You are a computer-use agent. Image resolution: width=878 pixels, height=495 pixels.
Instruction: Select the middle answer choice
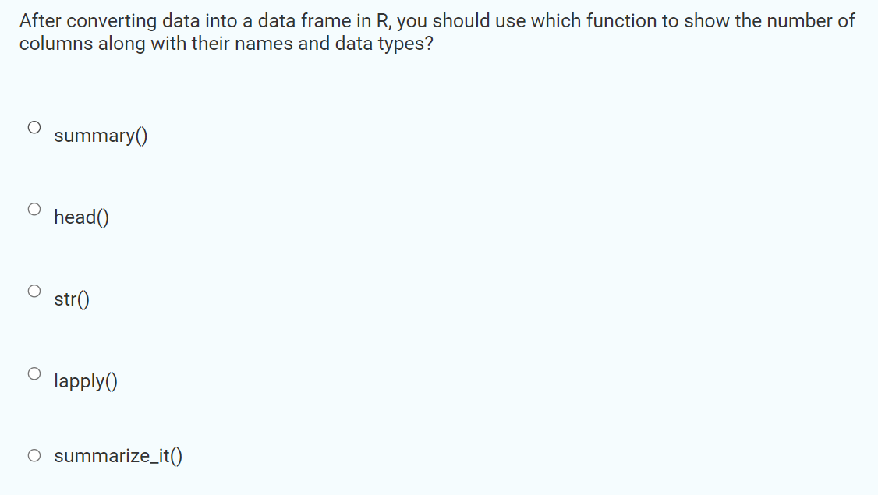(x=72, y=299)
